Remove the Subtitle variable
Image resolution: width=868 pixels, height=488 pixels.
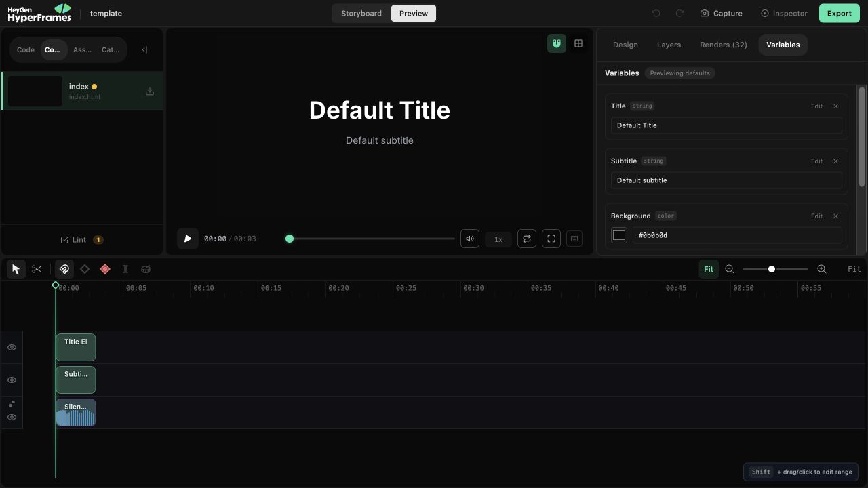(x=835, y=161)
